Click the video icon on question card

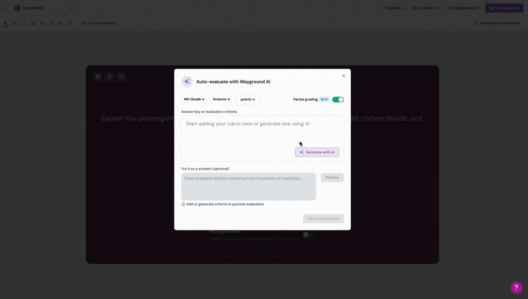[121, 77]
